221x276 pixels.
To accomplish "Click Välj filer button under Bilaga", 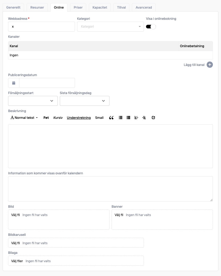I will [17, 261].
